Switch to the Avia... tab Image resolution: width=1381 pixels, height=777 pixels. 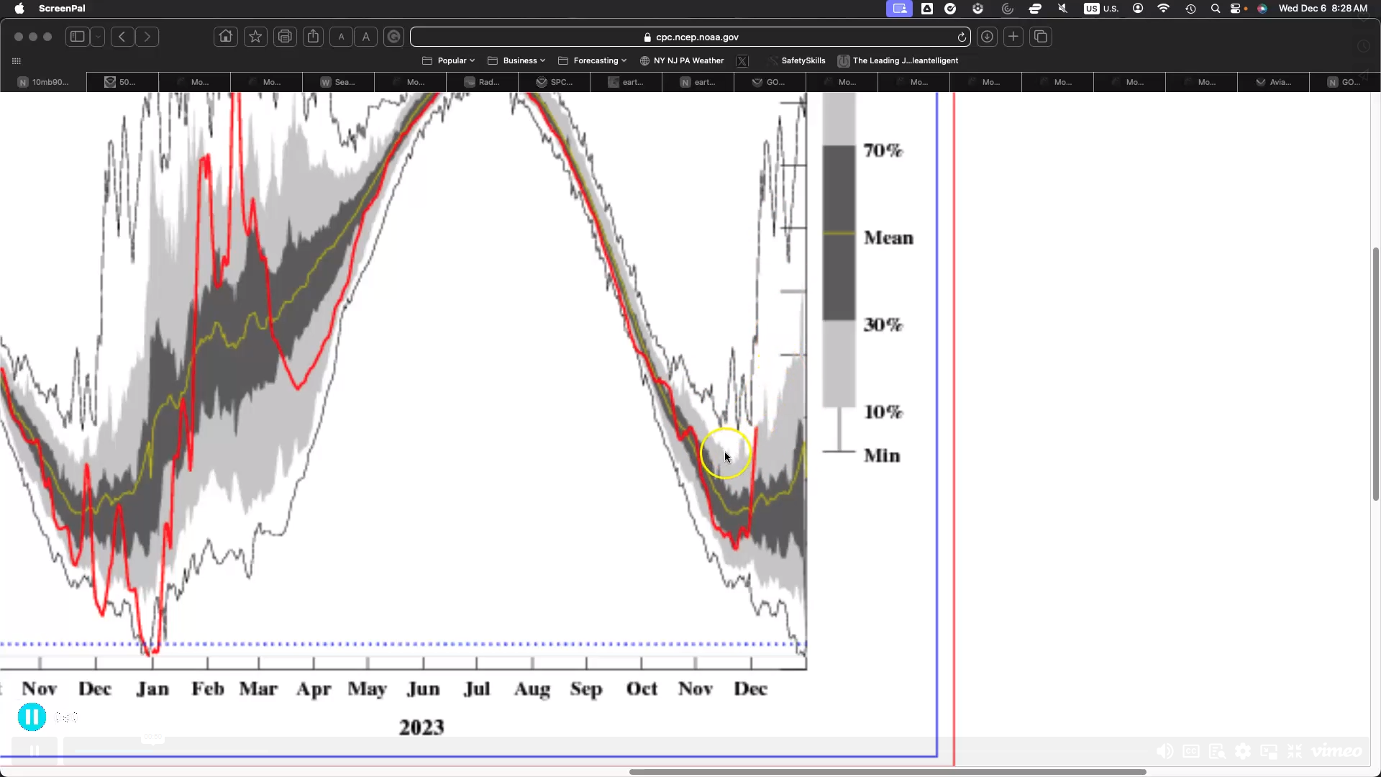[1273, 82]
